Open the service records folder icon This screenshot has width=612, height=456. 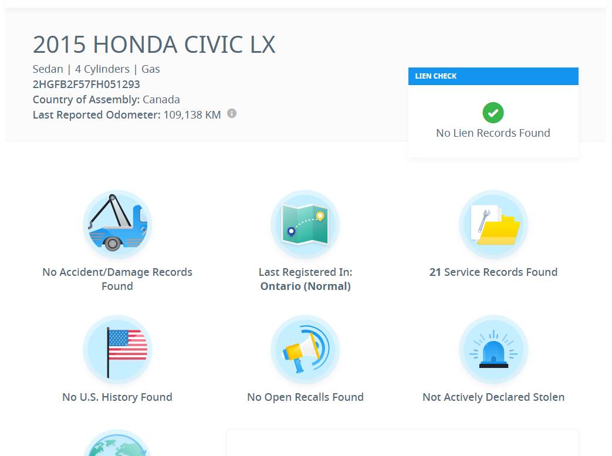(x=493, y=225)
